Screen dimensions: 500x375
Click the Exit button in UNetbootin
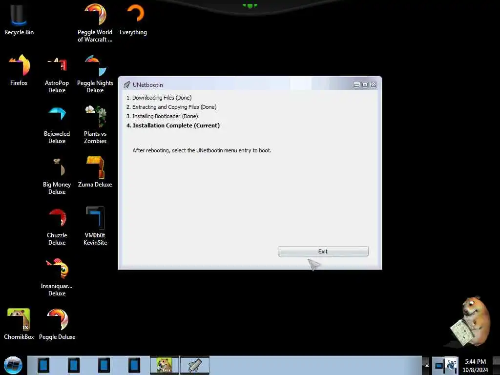[x=323, y=251]
